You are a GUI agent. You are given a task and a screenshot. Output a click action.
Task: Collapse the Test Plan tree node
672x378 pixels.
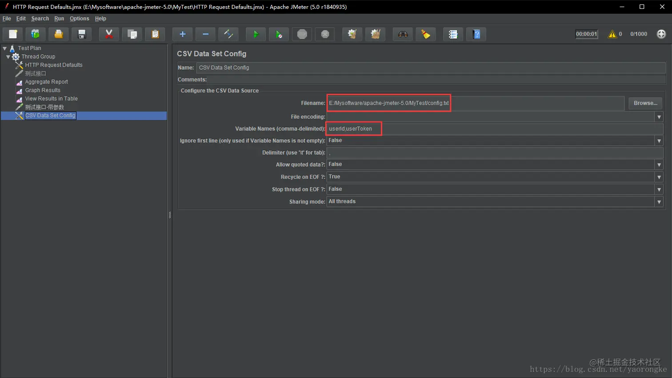(x=5, y=48)
